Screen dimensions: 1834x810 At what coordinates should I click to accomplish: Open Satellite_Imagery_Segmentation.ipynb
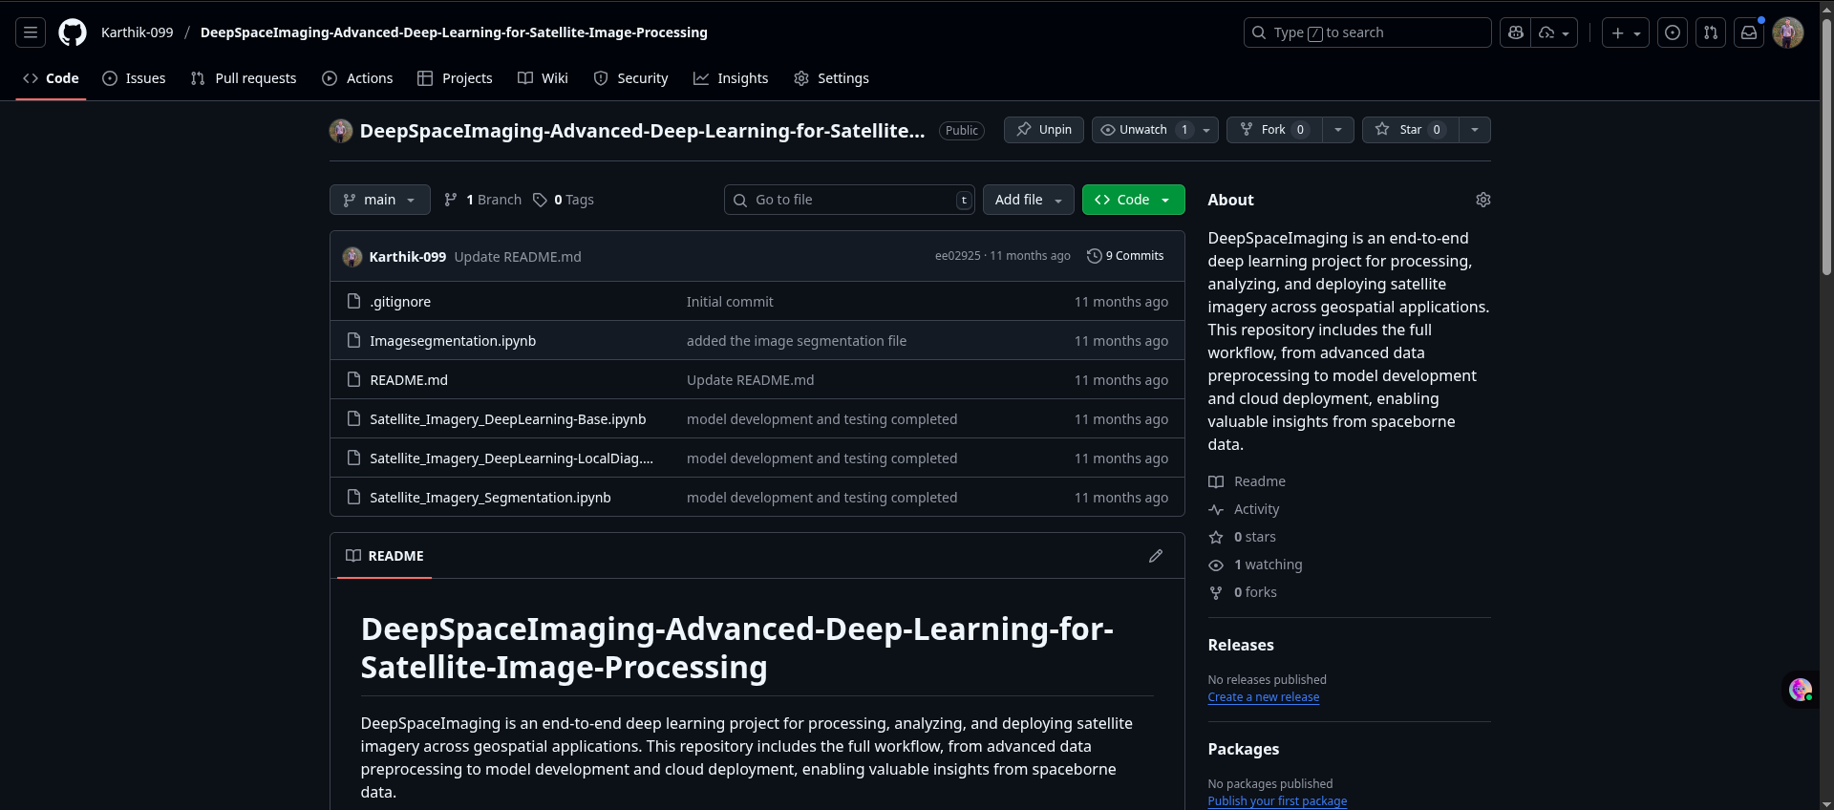[490, 498]
